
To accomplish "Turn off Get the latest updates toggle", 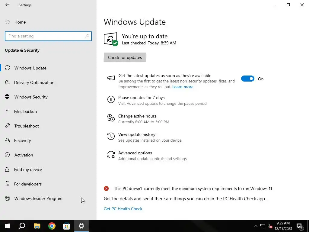I will pyautogui.click(x=247, y=79).
